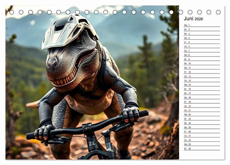Click the right handlebar grip of the bike
Viewport: 230px width, 165px height.
click(x=143, y=113)
